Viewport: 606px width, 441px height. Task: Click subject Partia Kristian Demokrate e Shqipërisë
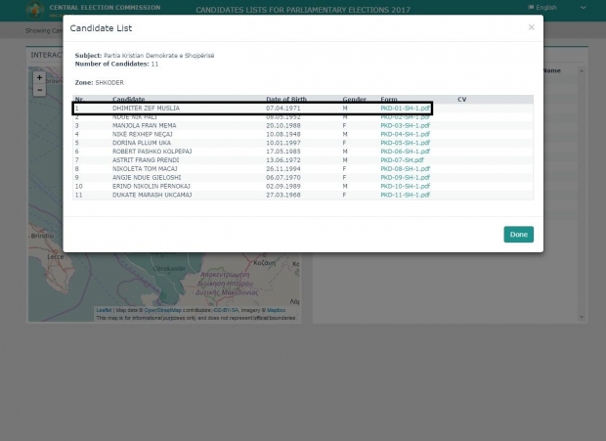coord(159,56)
